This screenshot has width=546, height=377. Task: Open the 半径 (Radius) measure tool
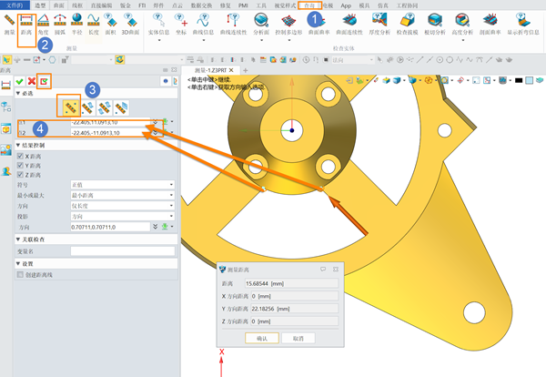(x=76, y=24)
